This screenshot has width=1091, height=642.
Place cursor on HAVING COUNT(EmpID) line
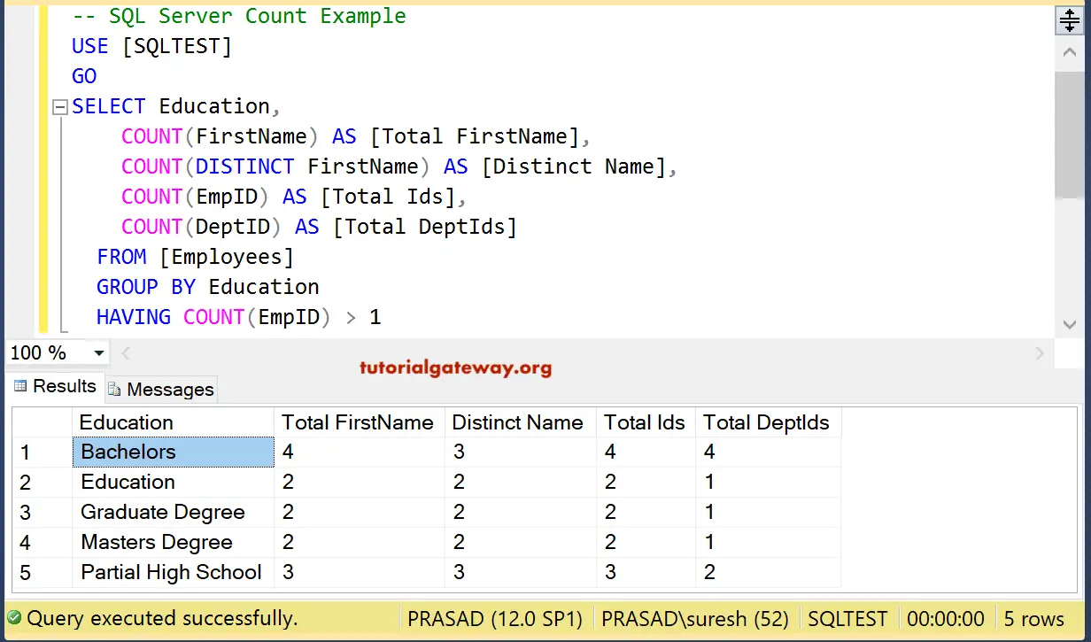[x=238, y=317]
